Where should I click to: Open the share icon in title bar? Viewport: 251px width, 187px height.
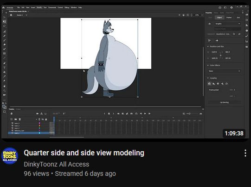click(x=220, y=7)
